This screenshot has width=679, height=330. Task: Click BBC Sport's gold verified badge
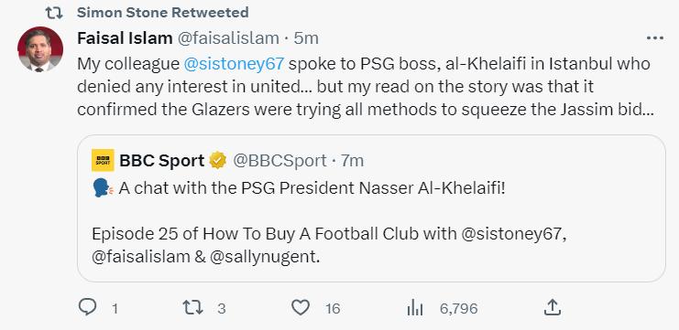218,161
